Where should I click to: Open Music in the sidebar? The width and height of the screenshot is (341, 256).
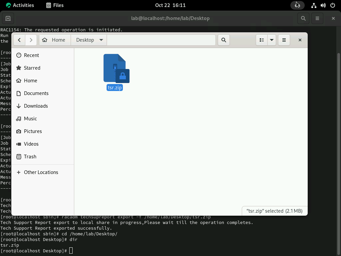pyautogui.click(x=43, y=119)
